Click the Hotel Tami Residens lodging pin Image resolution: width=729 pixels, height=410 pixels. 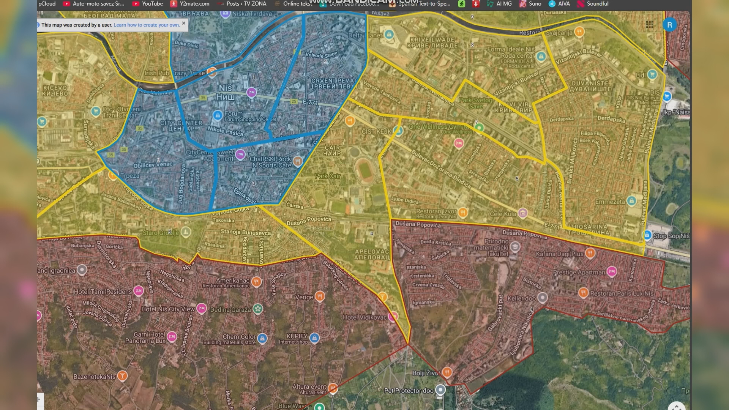coord(139,291)
